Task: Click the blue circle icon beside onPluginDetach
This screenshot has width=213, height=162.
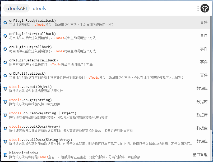Action: (x=5, y=62)
